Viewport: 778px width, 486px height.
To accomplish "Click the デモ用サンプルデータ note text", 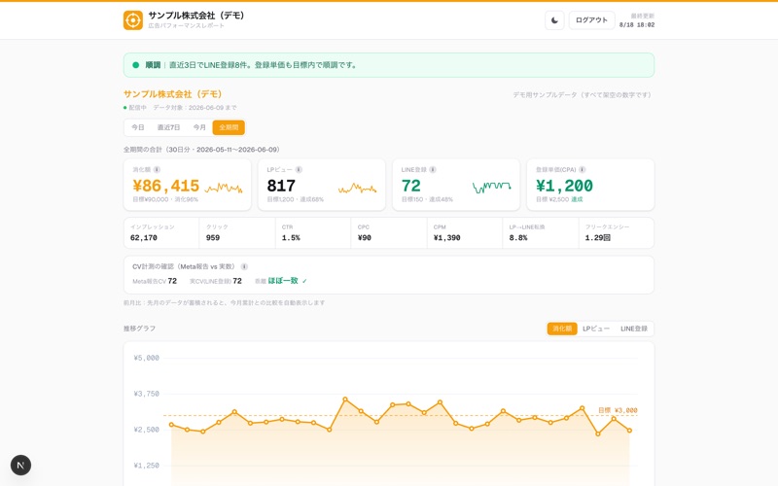I will [x=582, y=94].
